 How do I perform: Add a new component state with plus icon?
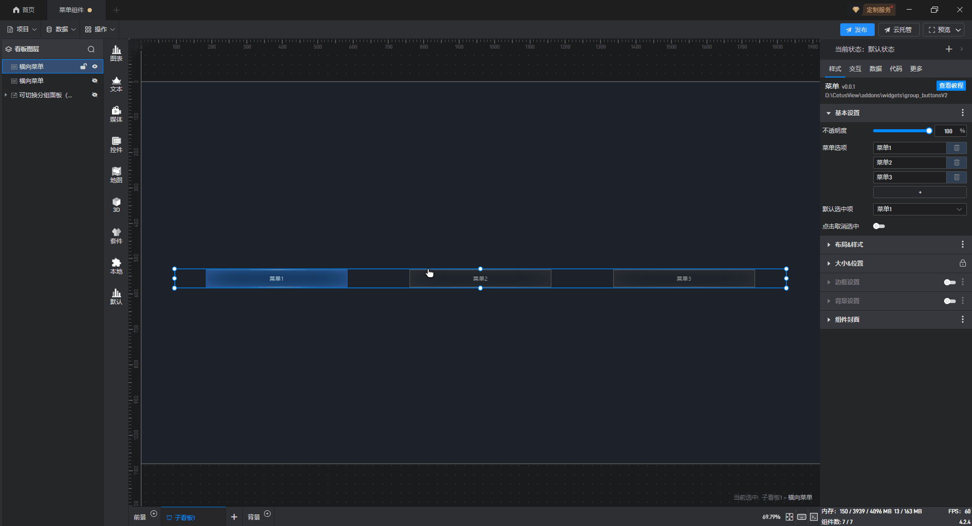pos(949,49)
